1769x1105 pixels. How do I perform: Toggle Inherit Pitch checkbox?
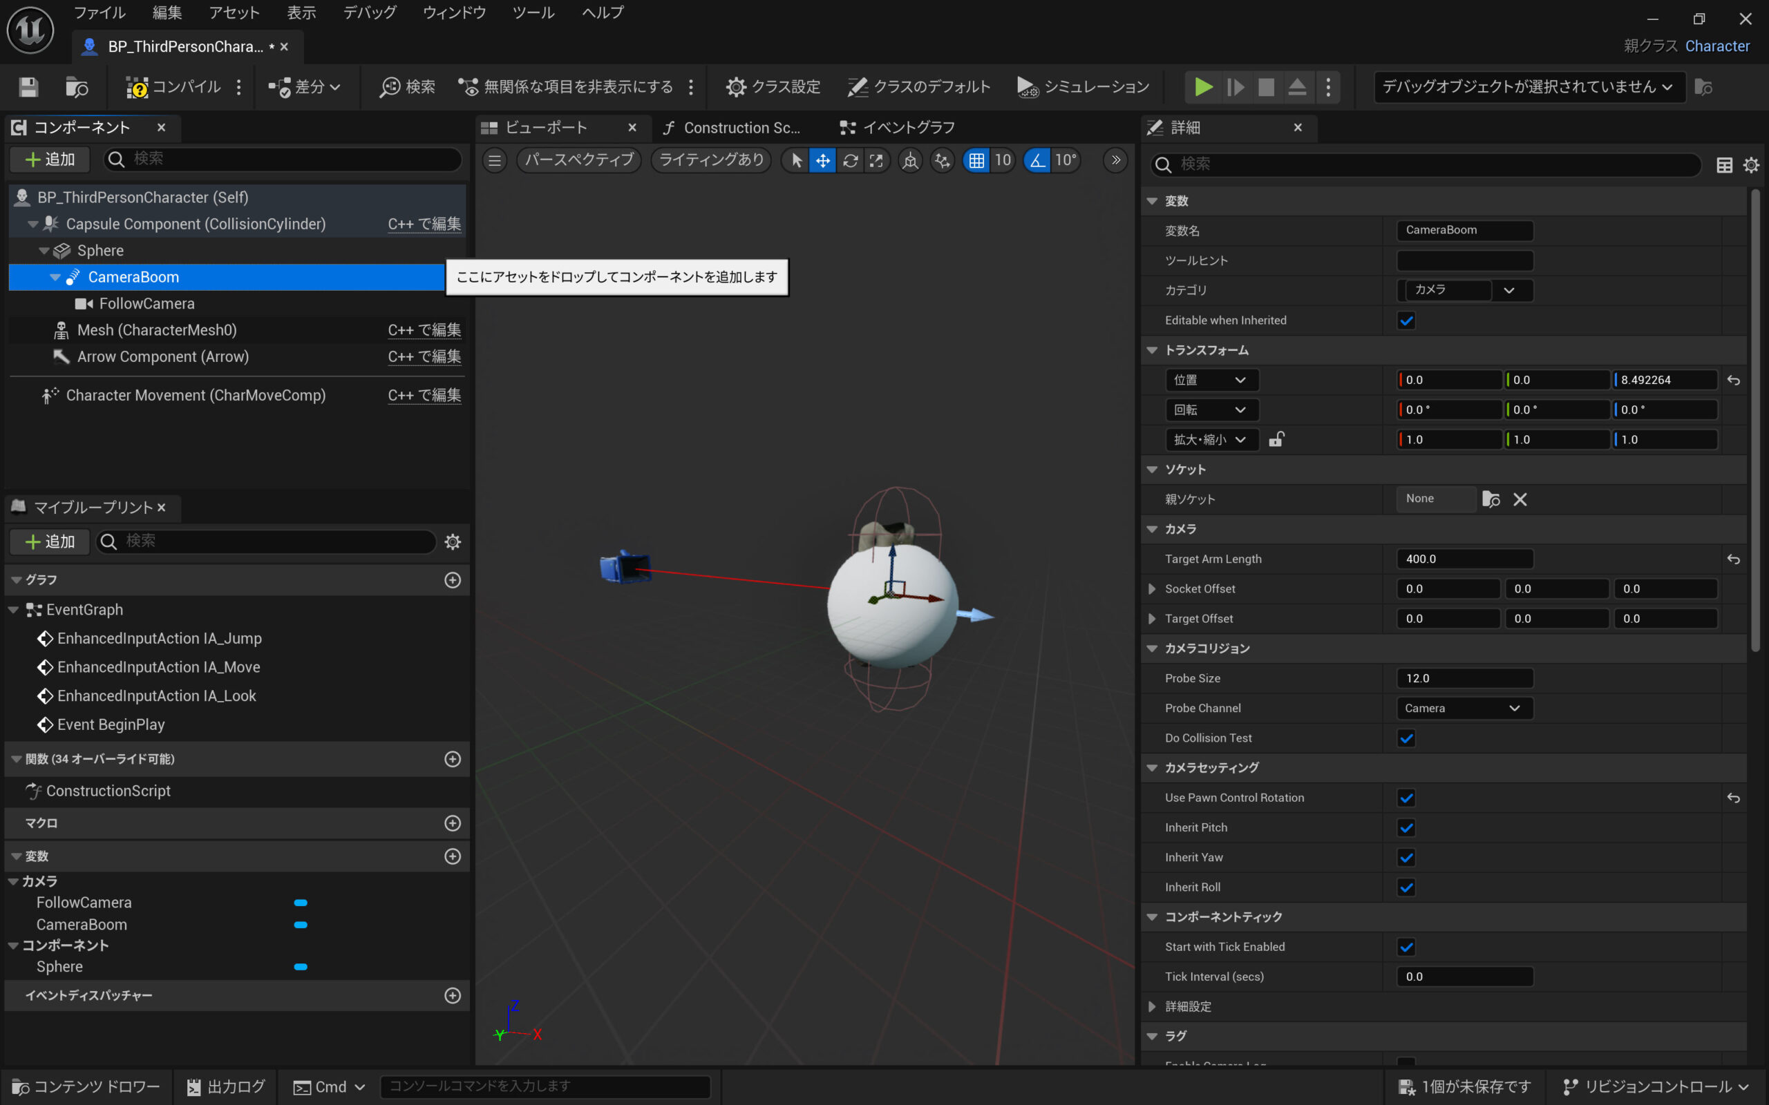click(1406, 827)
